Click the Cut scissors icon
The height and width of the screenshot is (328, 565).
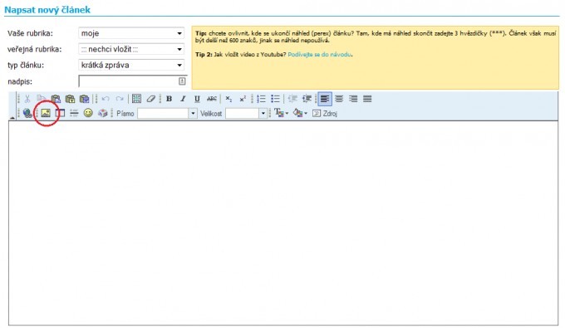click(x=27, y=99)
